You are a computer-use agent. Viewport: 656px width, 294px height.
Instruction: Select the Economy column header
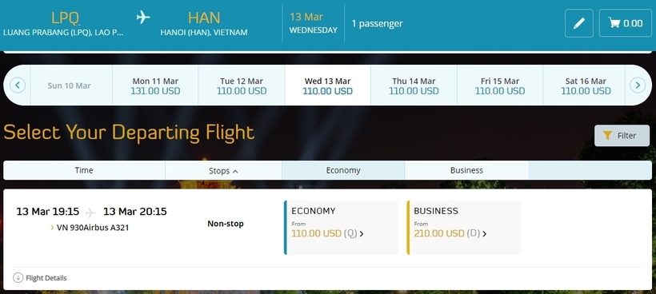(x=343, y=170)
